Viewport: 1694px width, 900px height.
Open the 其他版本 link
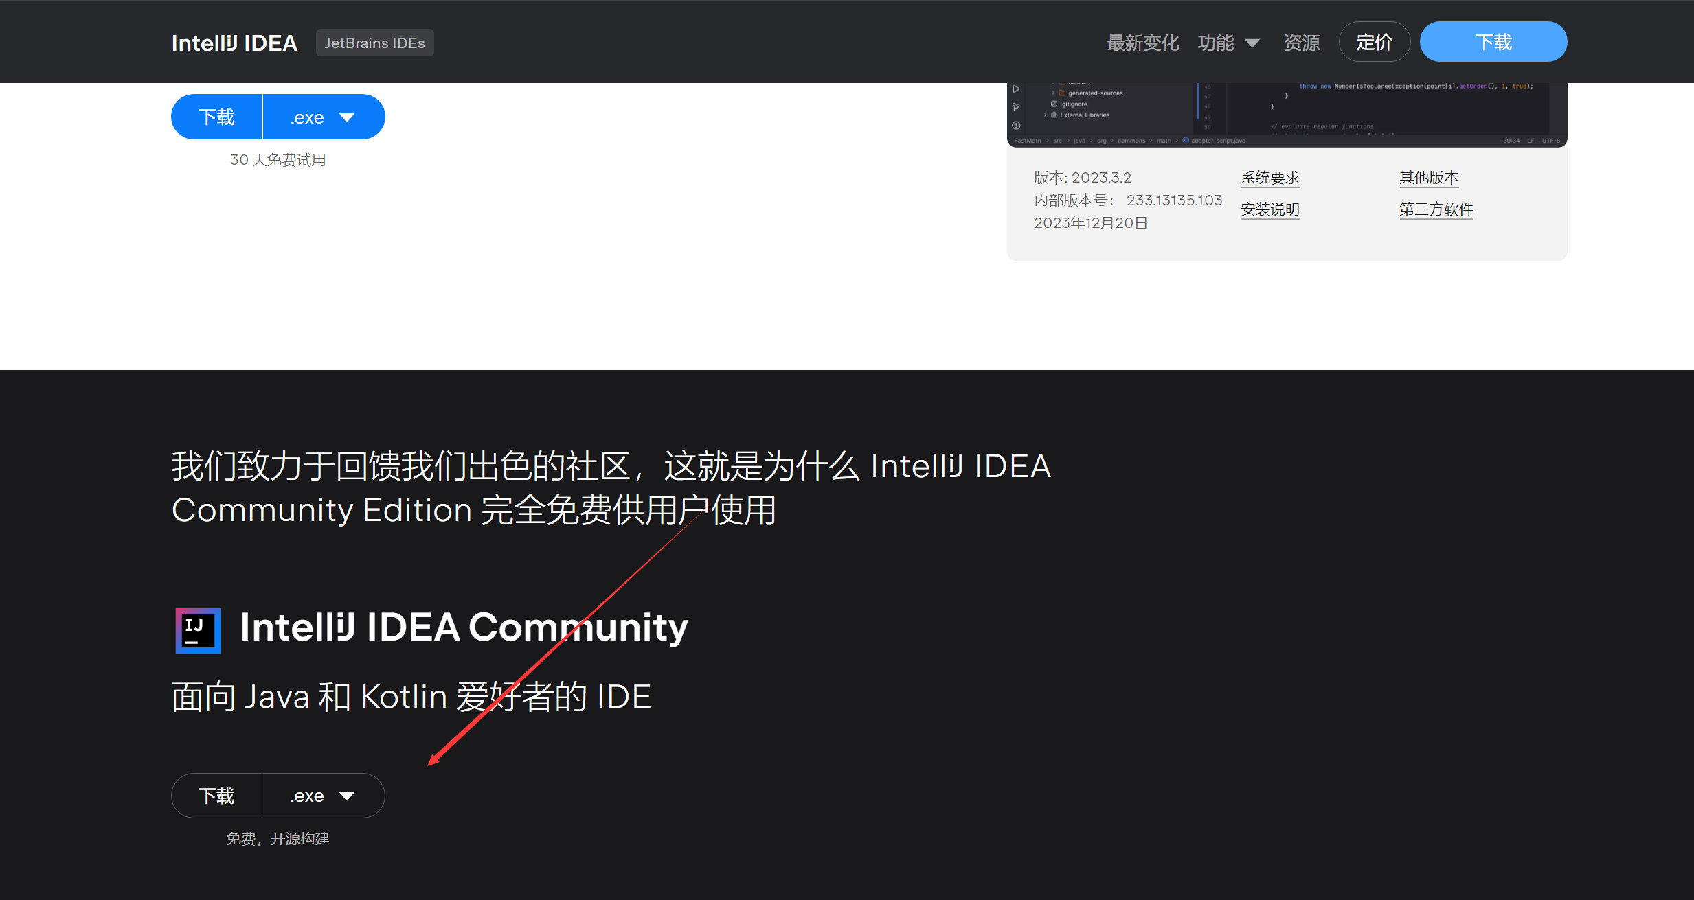(1429, 178)
